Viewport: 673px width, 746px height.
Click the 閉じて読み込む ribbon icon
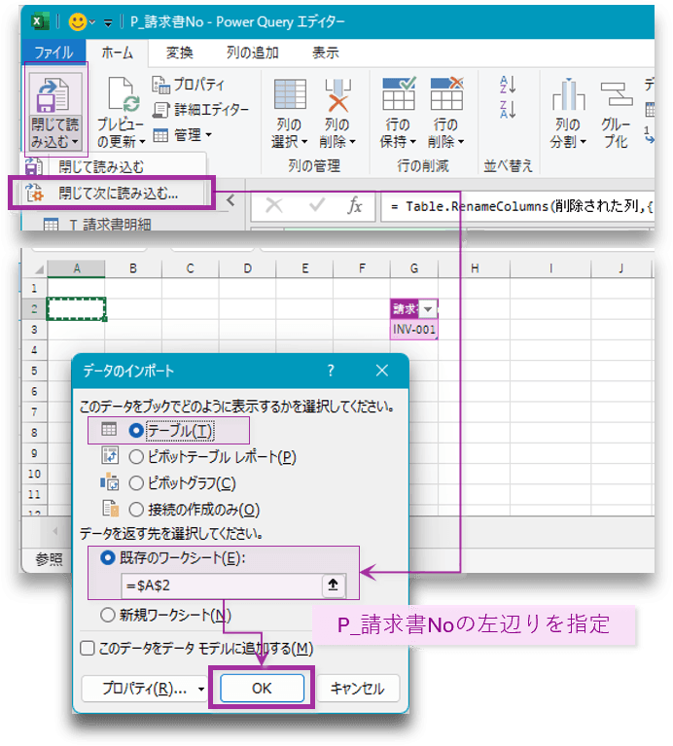click(55, 94)
